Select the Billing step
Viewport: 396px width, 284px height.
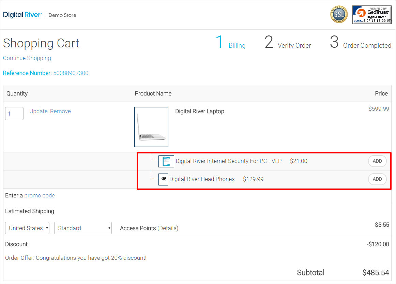pyautogui.click(x=231, y=42)
